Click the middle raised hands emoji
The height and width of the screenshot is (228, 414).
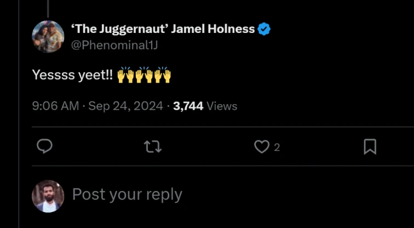coord(145,75)
